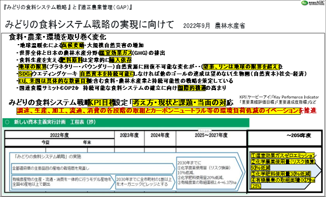
Task: Click the 2022年9月 農林水産省 date text
Action: (x=214, y=25)
